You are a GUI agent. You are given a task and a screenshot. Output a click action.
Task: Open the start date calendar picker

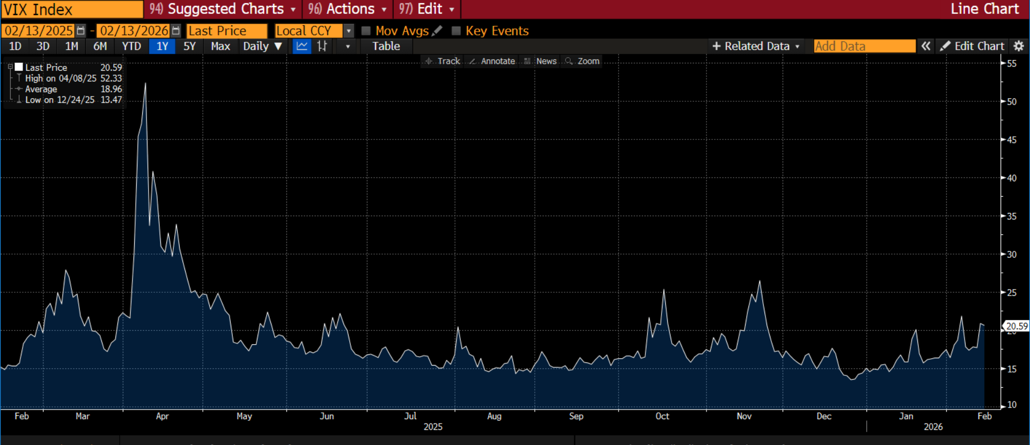tap(80, 31)
